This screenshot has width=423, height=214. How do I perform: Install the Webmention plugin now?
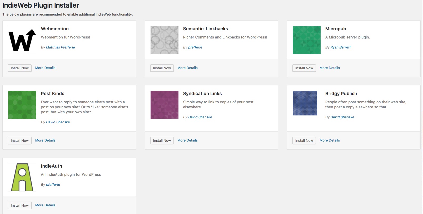20,68
